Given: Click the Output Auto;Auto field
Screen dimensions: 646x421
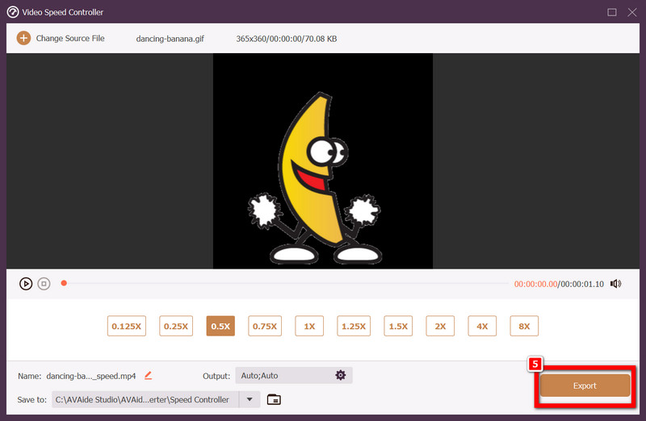Looking at the screenshot, I should [283, 375].
